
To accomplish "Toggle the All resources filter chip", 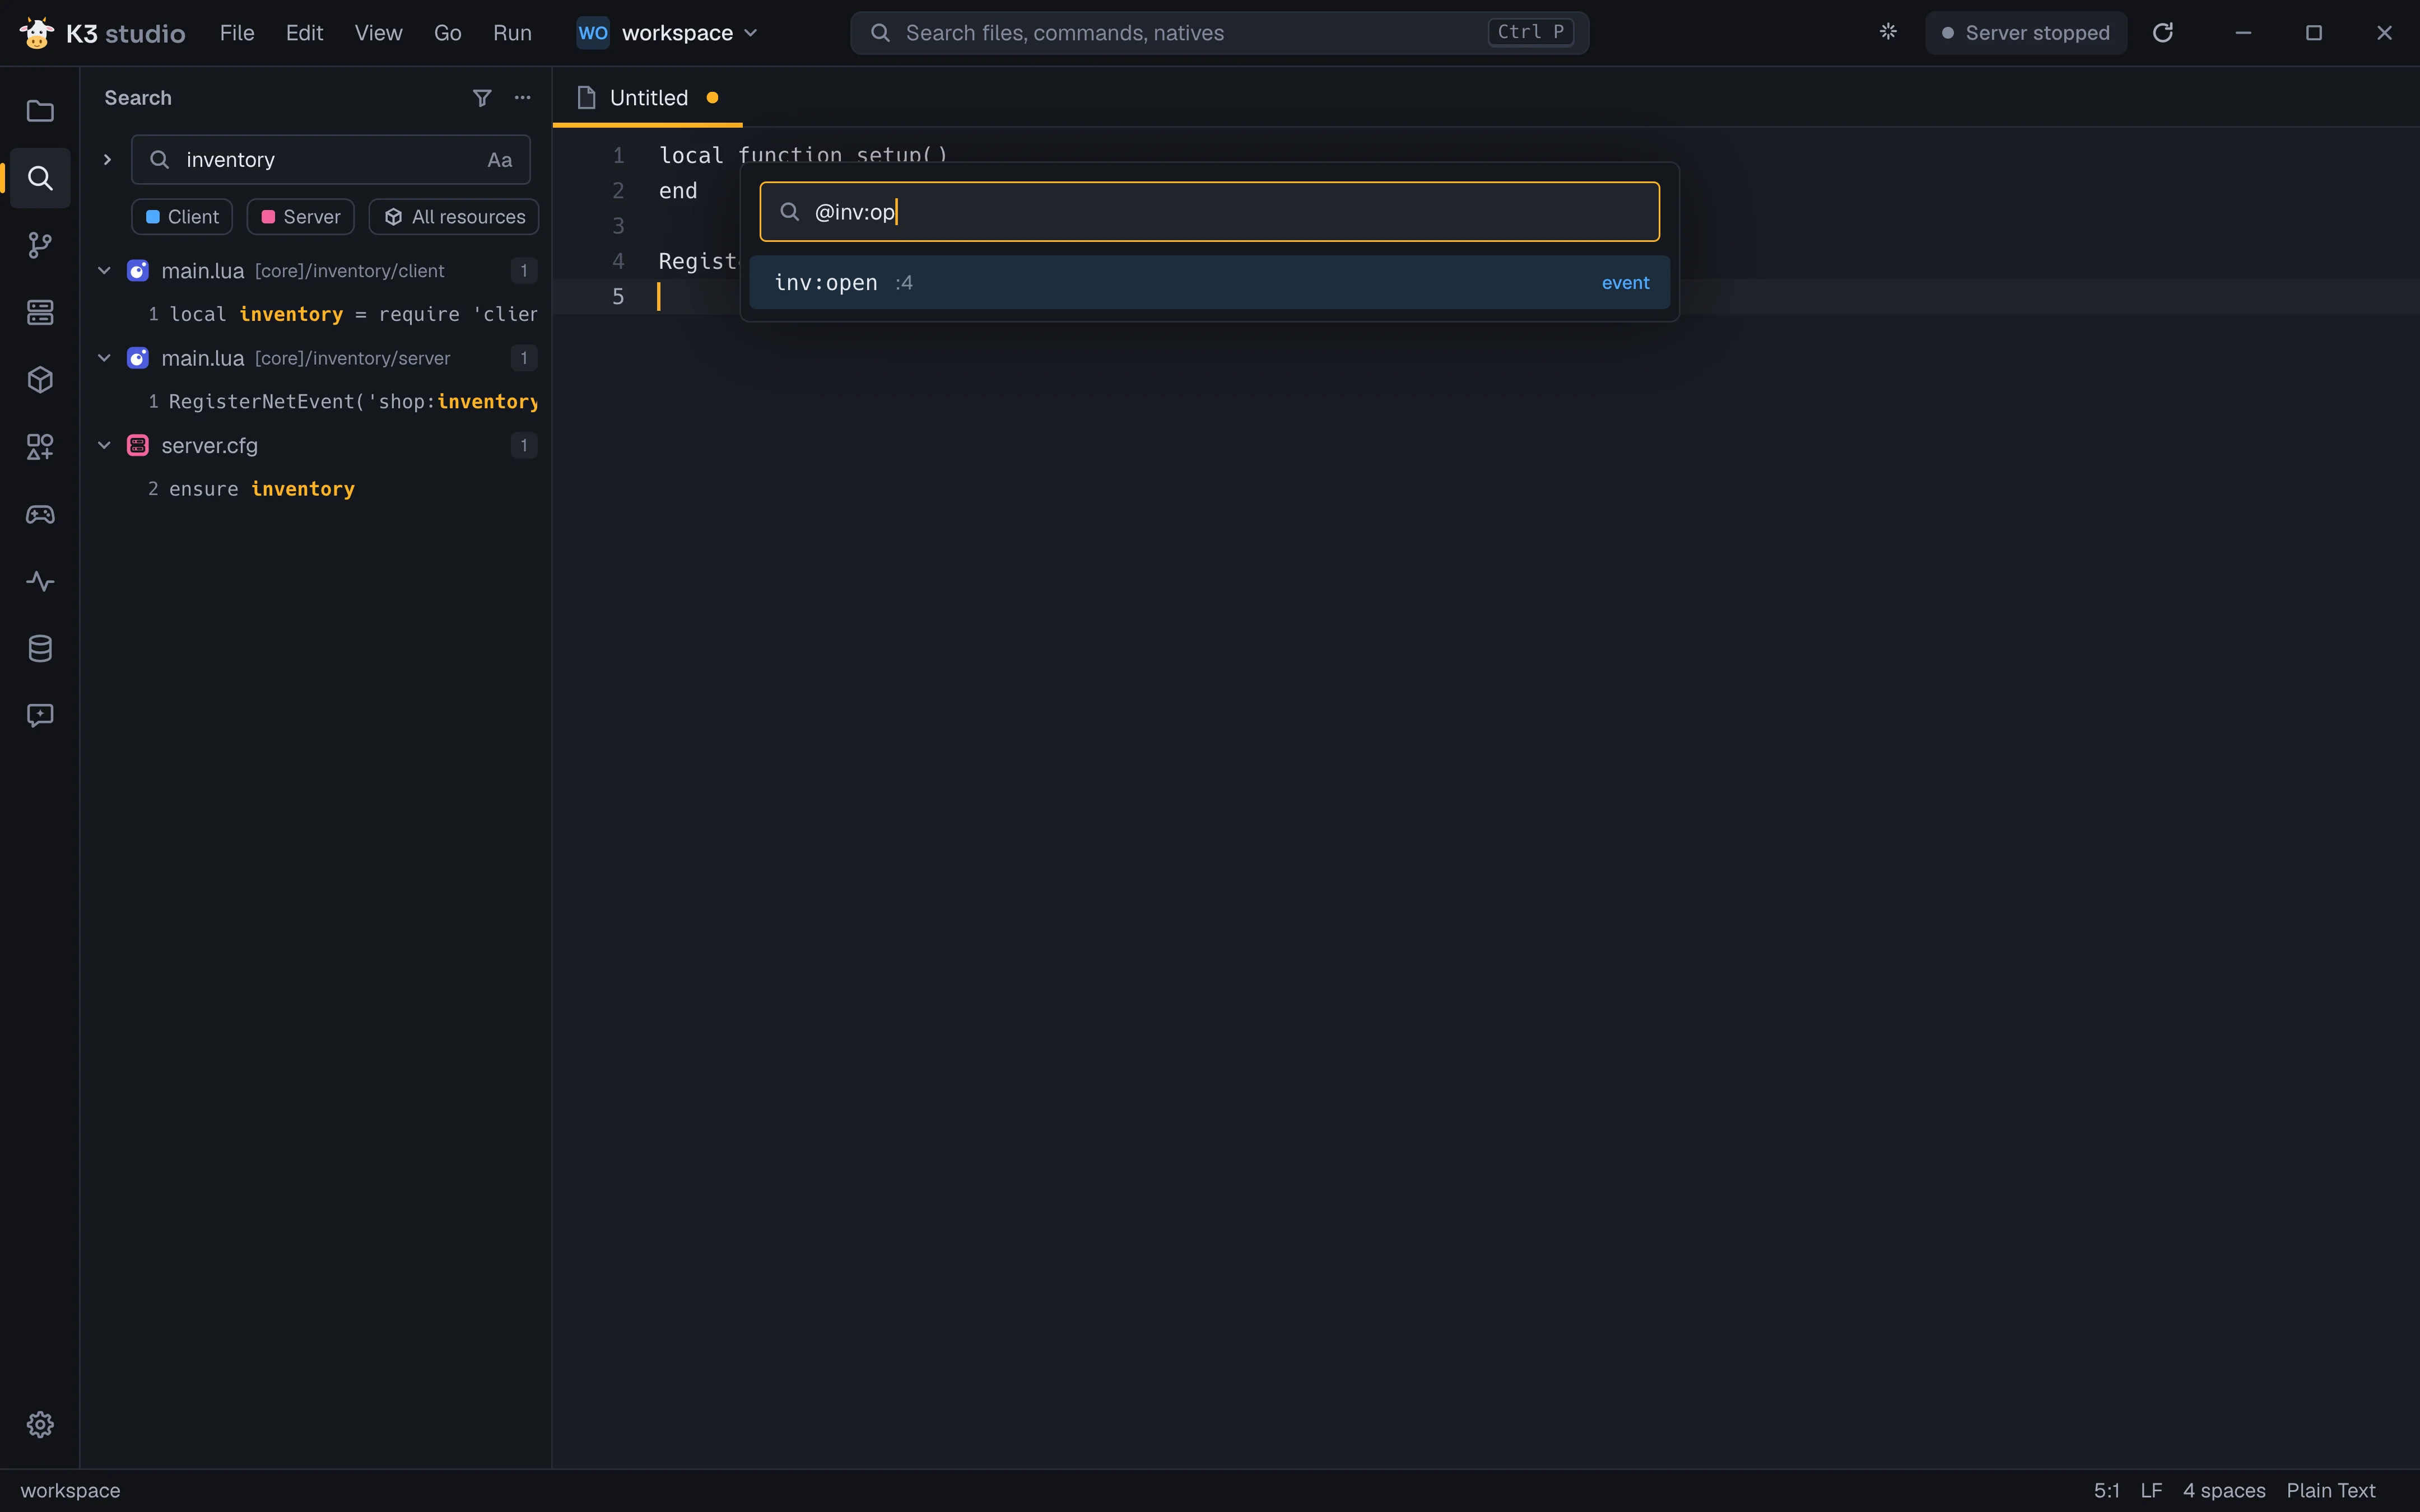I will [x=454, y=217].
